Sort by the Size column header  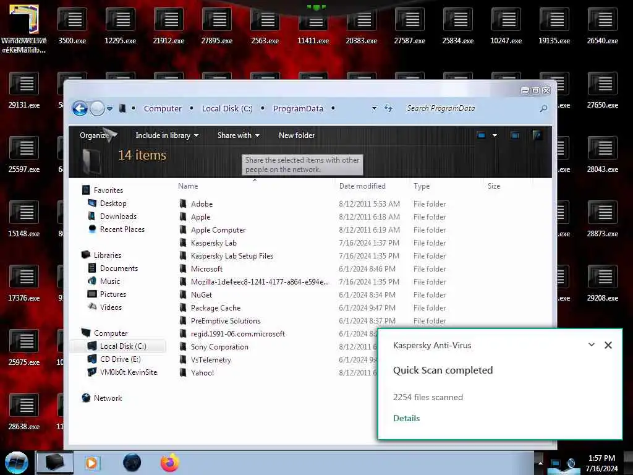(x=494, y=186)
